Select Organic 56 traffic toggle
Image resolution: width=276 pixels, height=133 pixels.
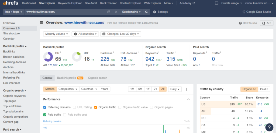(249, 89)
